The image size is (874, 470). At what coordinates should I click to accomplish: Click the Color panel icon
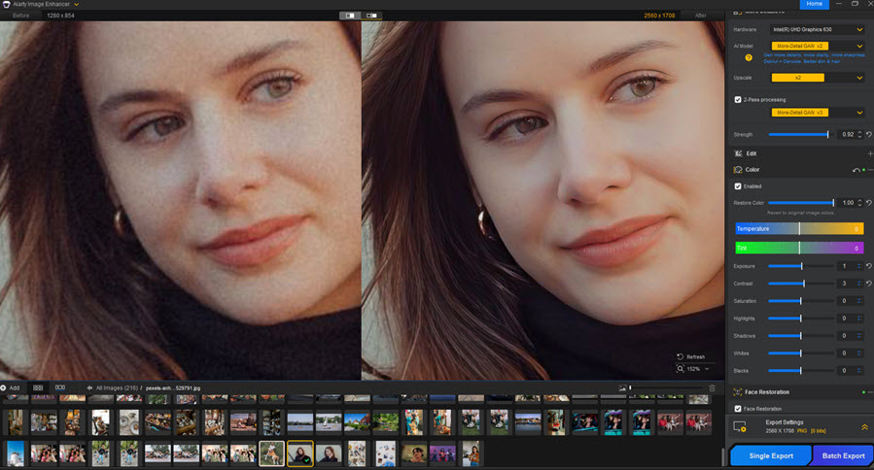tap(738, 170)
